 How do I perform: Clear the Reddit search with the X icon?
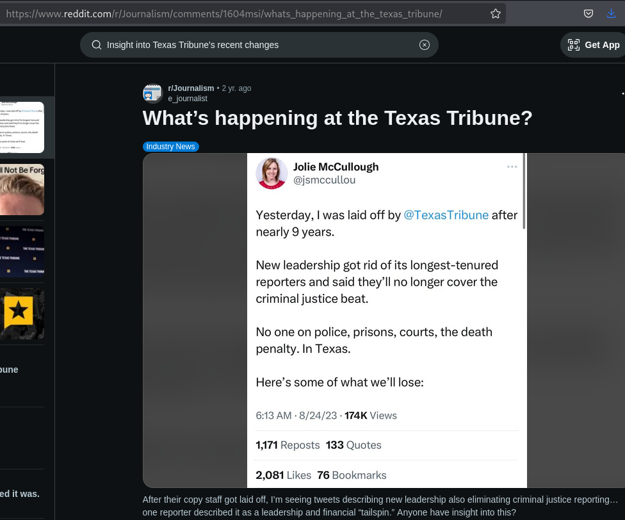click(x=425, y=45)
